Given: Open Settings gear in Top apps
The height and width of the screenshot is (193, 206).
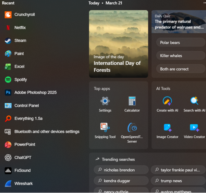Looking at the screenshot, I should (x=105, y=101).
